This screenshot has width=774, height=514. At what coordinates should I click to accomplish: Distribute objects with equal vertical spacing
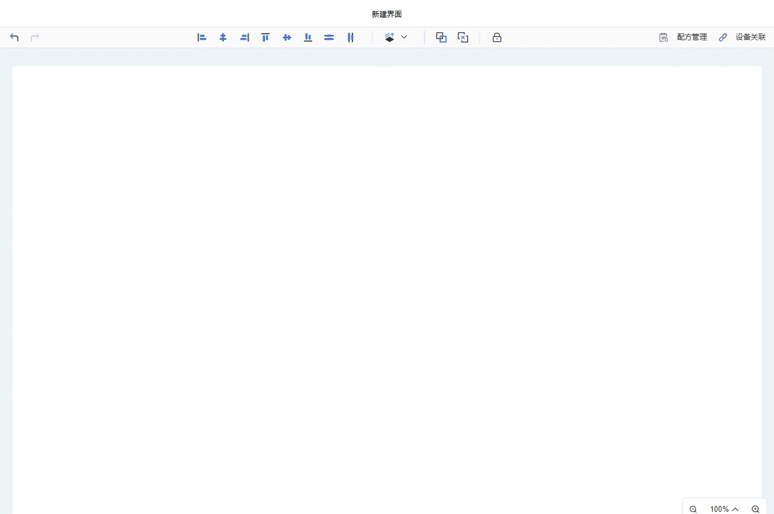pyautogui.click(x=329, y=37)
